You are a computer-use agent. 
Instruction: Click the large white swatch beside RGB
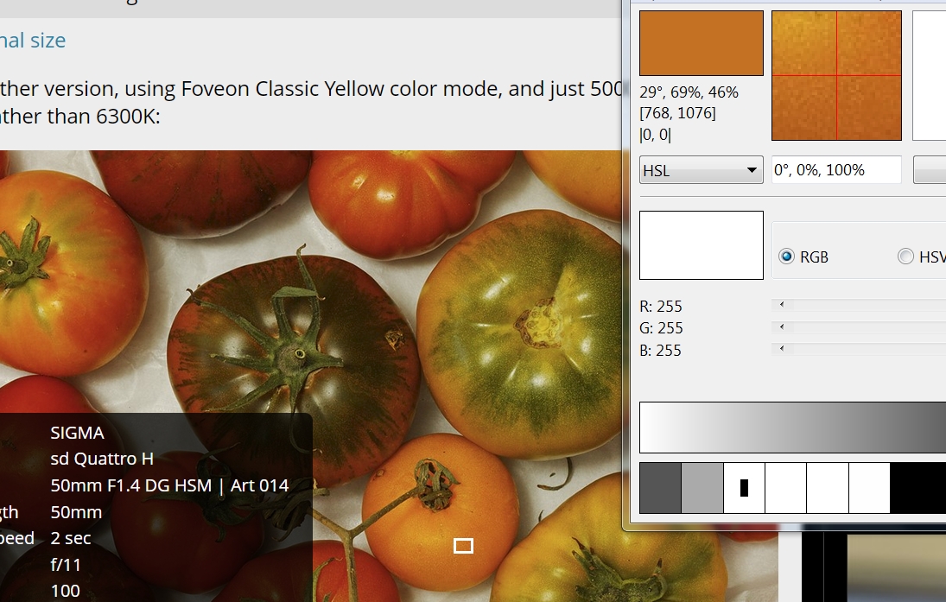[x=701, y=245]
